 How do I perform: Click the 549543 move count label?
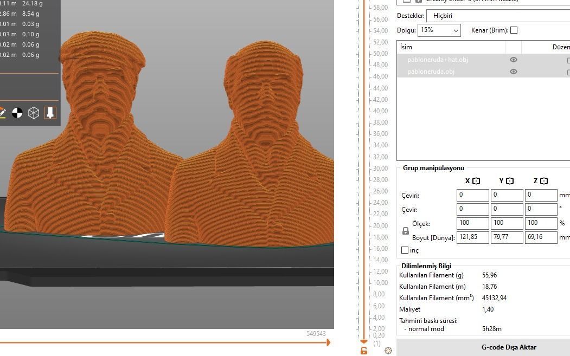[x=316, y=333]
